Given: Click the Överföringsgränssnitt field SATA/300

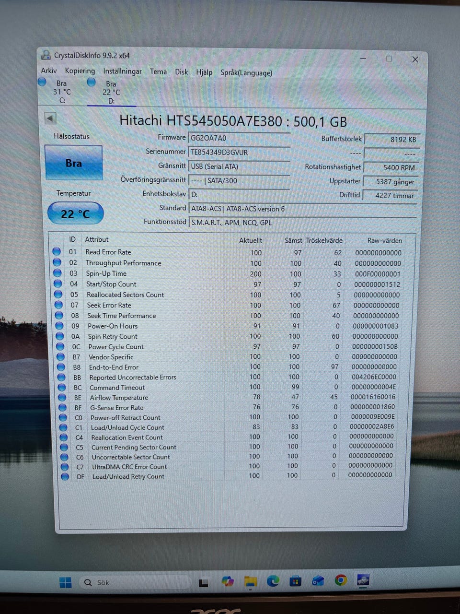Looking at the screenshot, I should pos(239,181).
